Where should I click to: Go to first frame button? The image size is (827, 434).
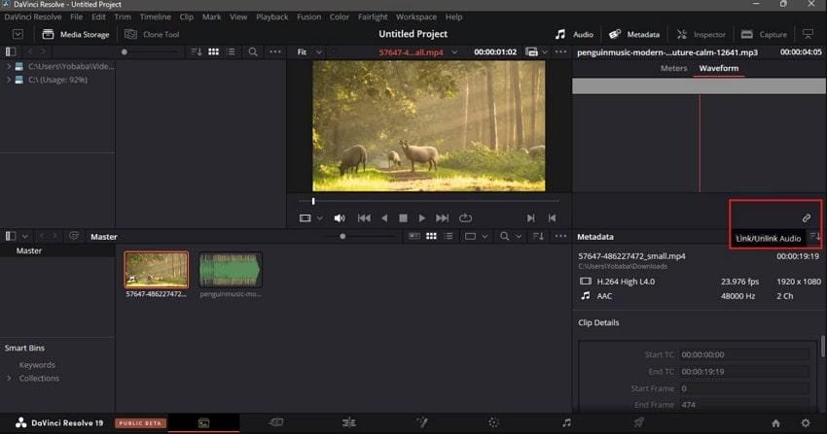[x=364, y=217]
